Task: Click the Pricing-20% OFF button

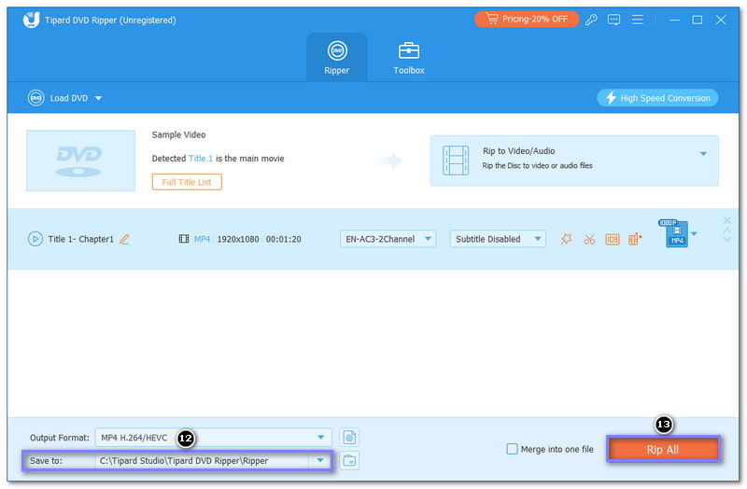Action: point(527,19)
